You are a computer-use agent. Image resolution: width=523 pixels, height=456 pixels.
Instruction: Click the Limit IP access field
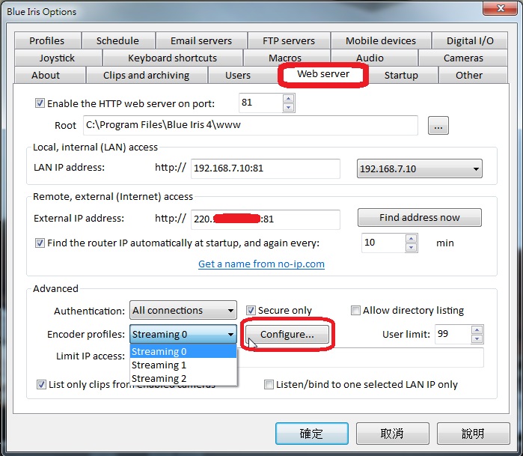point(360,357)
